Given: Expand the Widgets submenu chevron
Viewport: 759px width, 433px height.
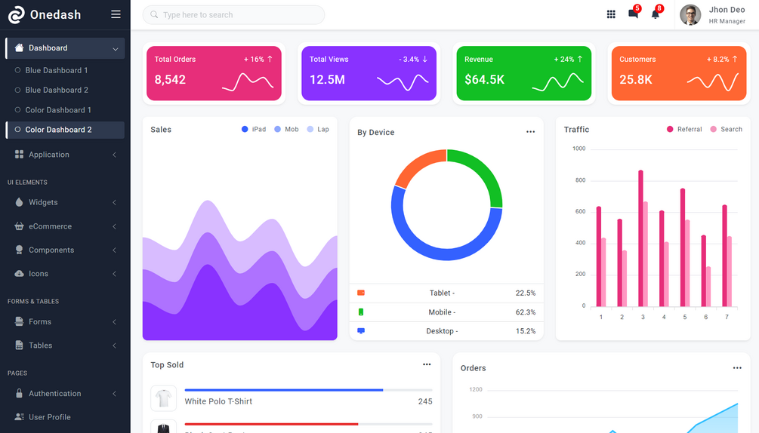Looking at the screenshot, I should pyautogui.click(x=114, y=202).
